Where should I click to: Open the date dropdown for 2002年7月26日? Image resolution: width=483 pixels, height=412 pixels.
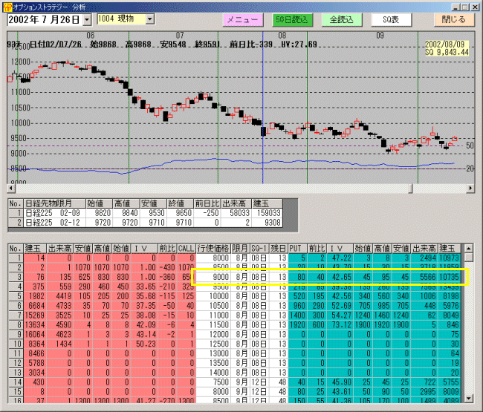point(85,19)
